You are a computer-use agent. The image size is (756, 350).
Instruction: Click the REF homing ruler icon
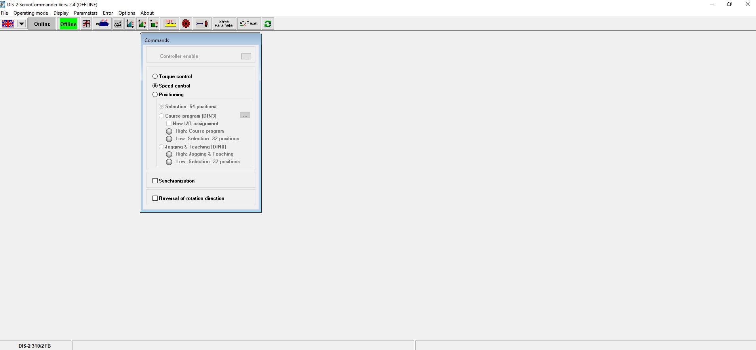(170, 24)
